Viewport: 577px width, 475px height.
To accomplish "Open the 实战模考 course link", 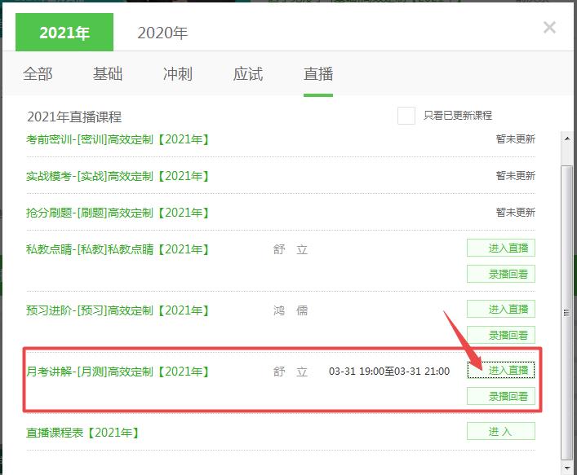I will click(118, 176).
